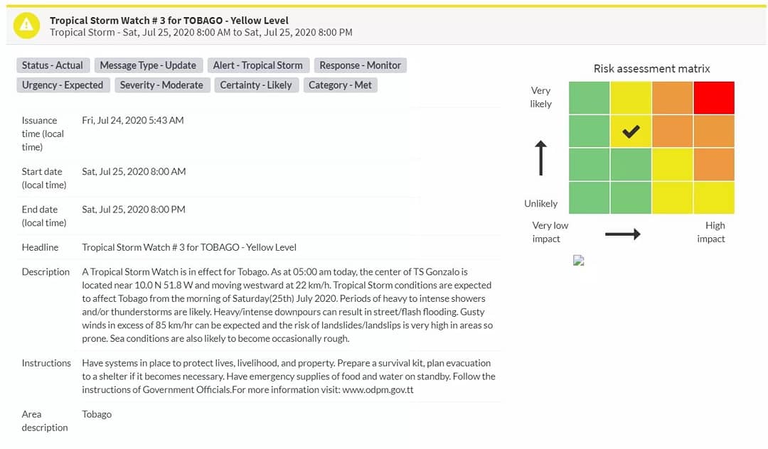Image resolution: width=768 pixels, height=449 pixels.
Task: Select the Certainty - Likely tag
Action: (256, 85)
